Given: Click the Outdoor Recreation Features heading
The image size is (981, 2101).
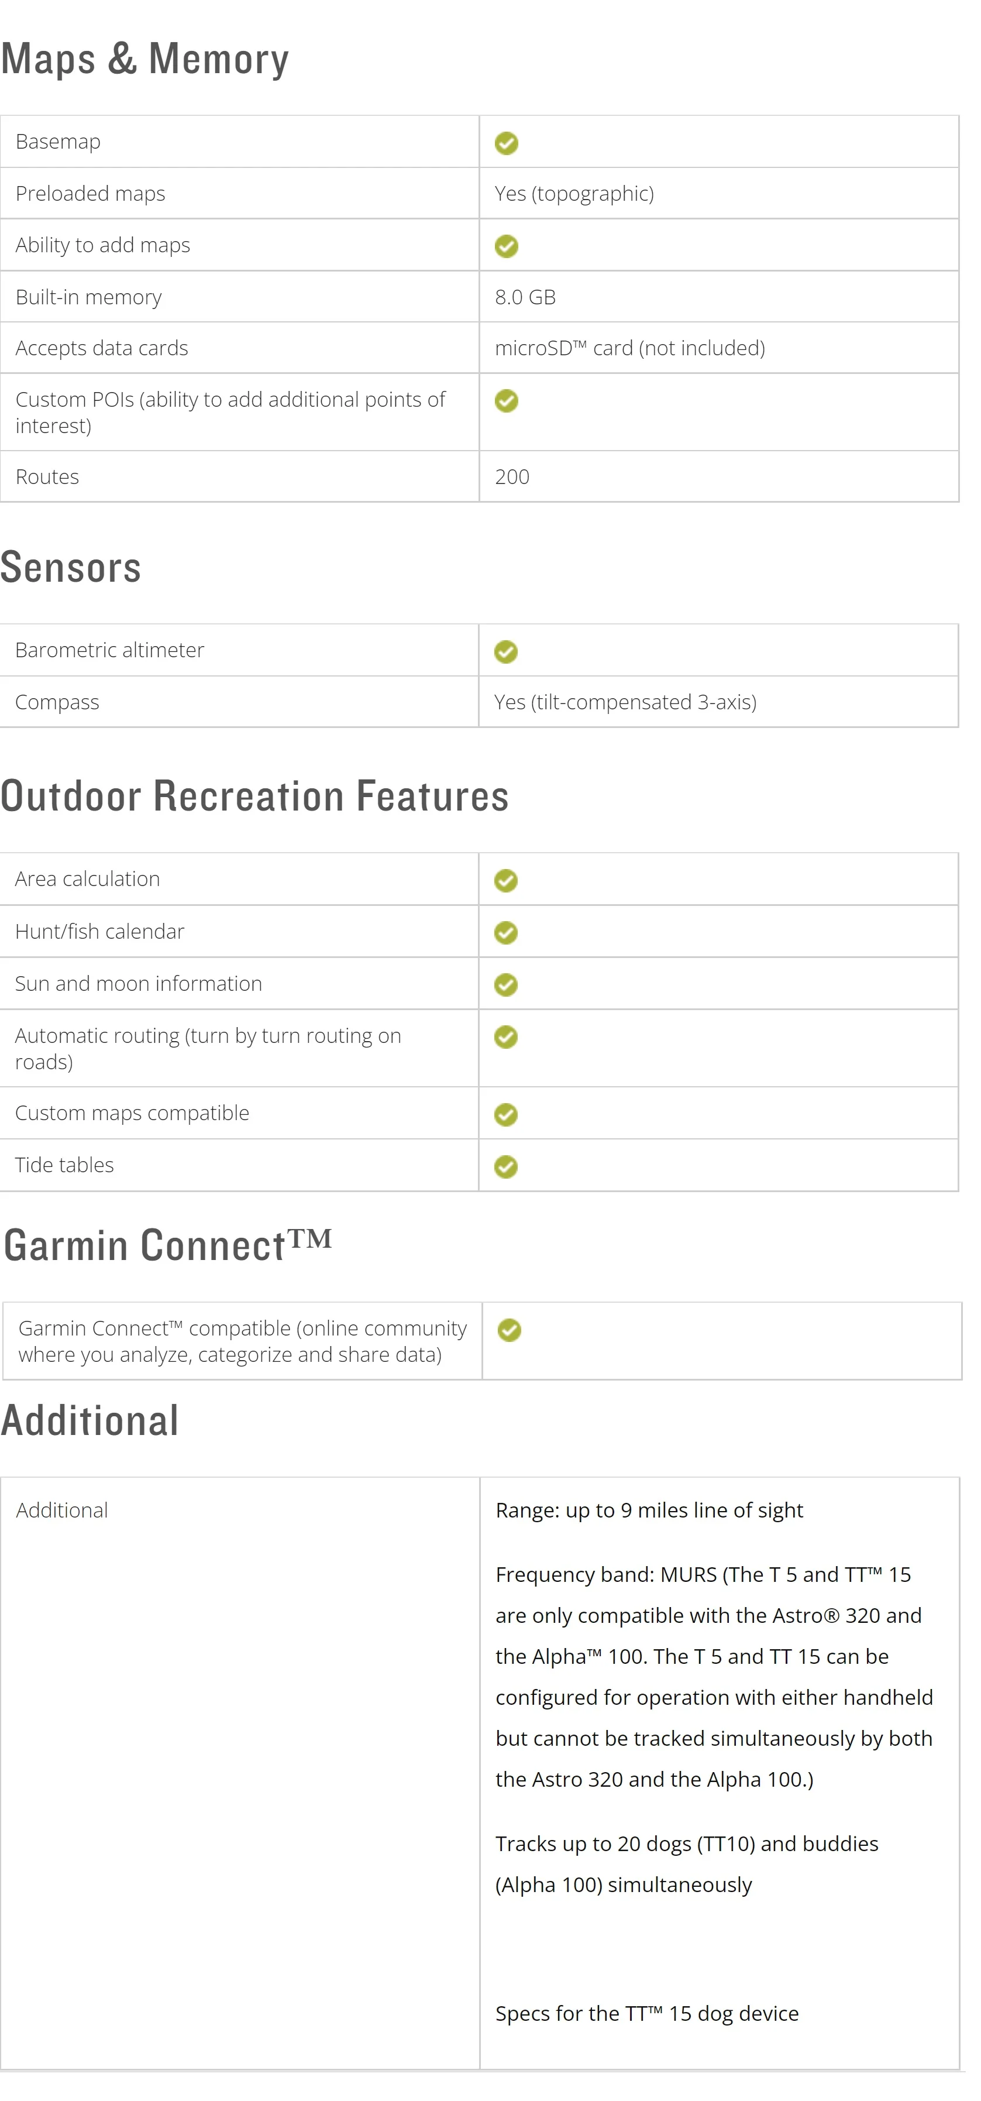Looking at the screenshot, I should coord(254,796).
